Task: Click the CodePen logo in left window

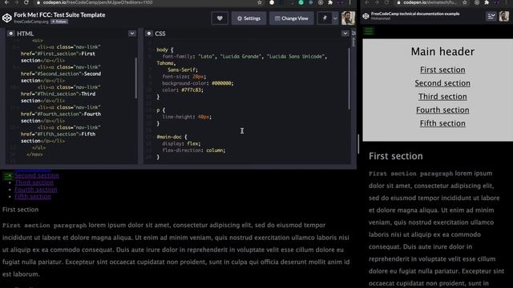Action: click(7, 18)
